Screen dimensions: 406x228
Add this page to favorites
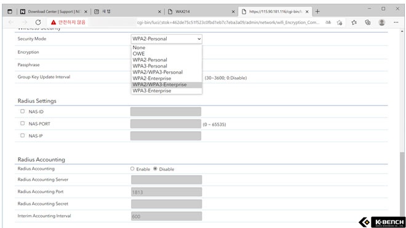coord(340,23)
